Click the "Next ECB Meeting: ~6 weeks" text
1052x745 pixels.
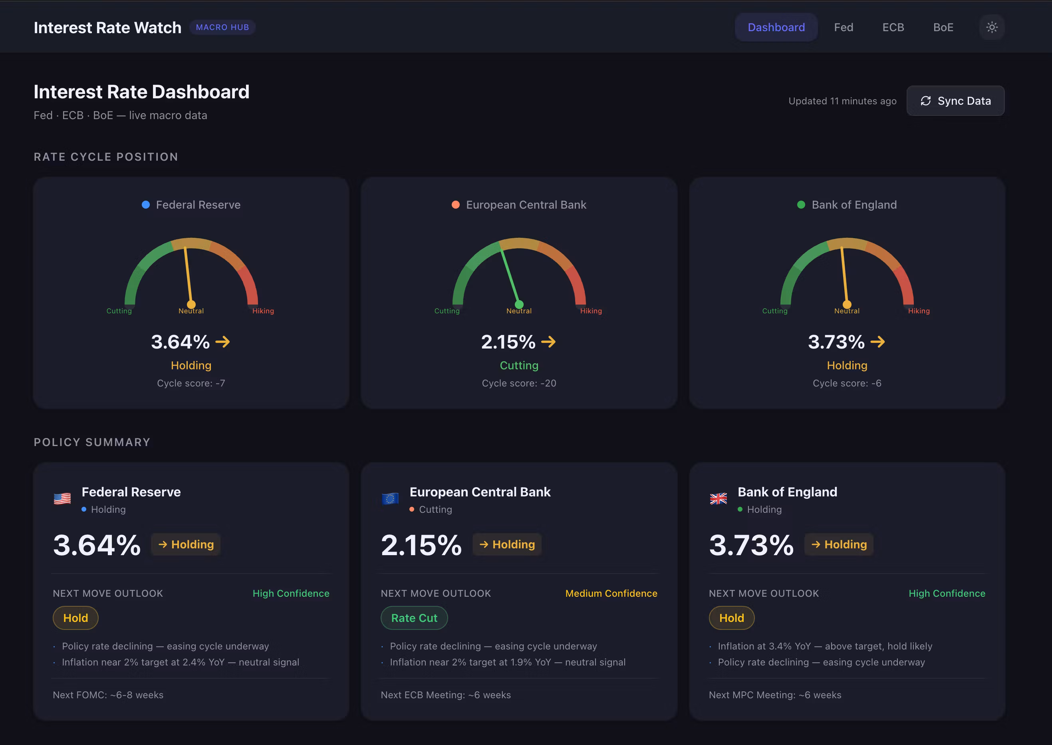click(446, 695)
